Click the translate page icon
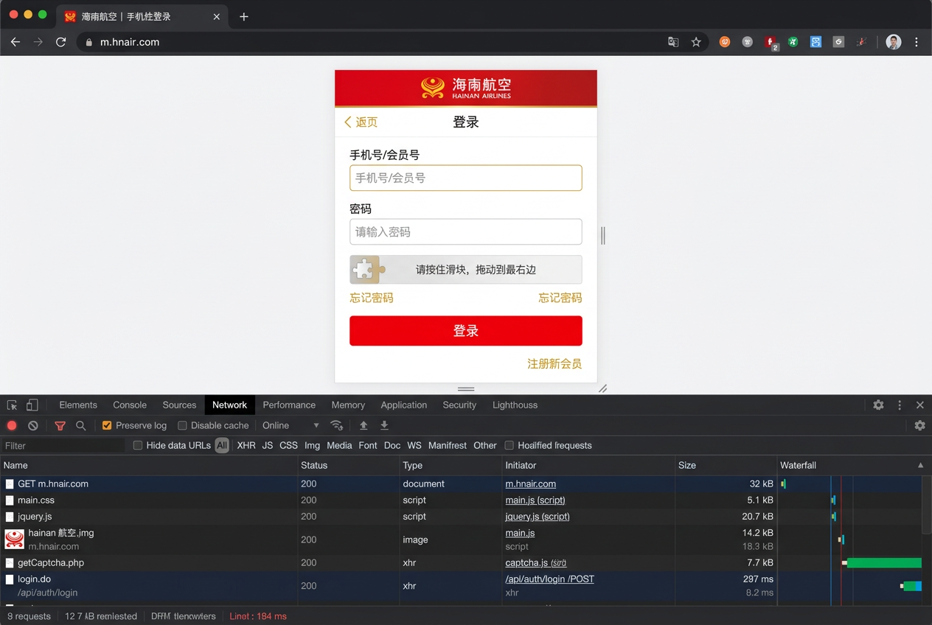Viewport: 932px width, 625px height. 673,42
